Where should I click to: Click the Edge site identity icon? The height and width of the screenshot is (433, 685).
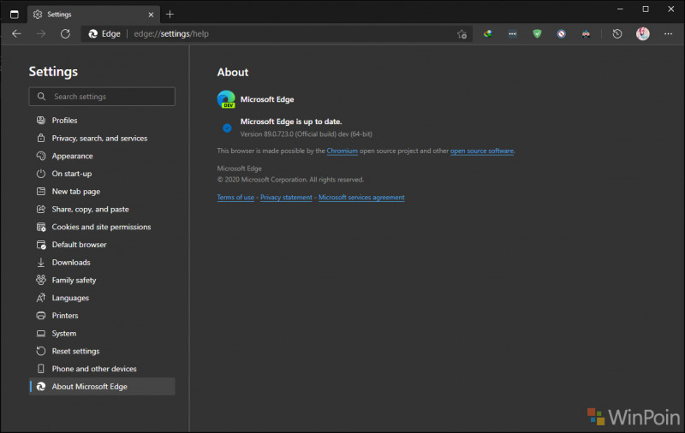pyautogui.click(x=93, y=33)
